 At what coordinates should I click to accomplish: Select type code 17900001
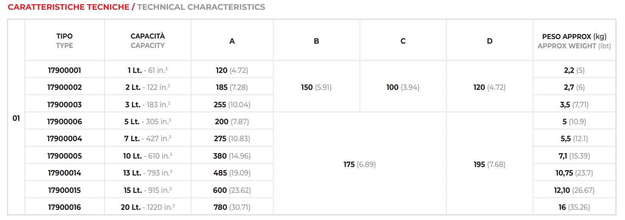[65, 70]
